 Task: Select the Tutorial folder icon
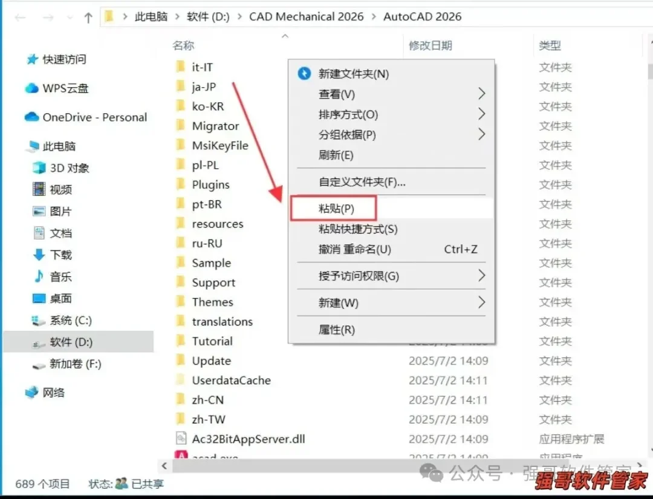click(x=181, y=341)
